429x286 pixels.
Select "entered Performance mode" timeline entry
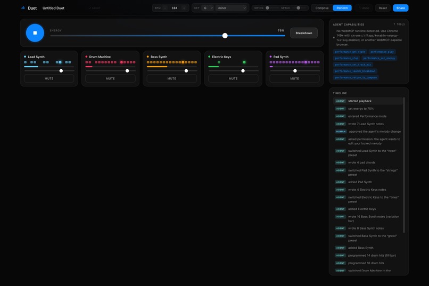coord(368,116)
